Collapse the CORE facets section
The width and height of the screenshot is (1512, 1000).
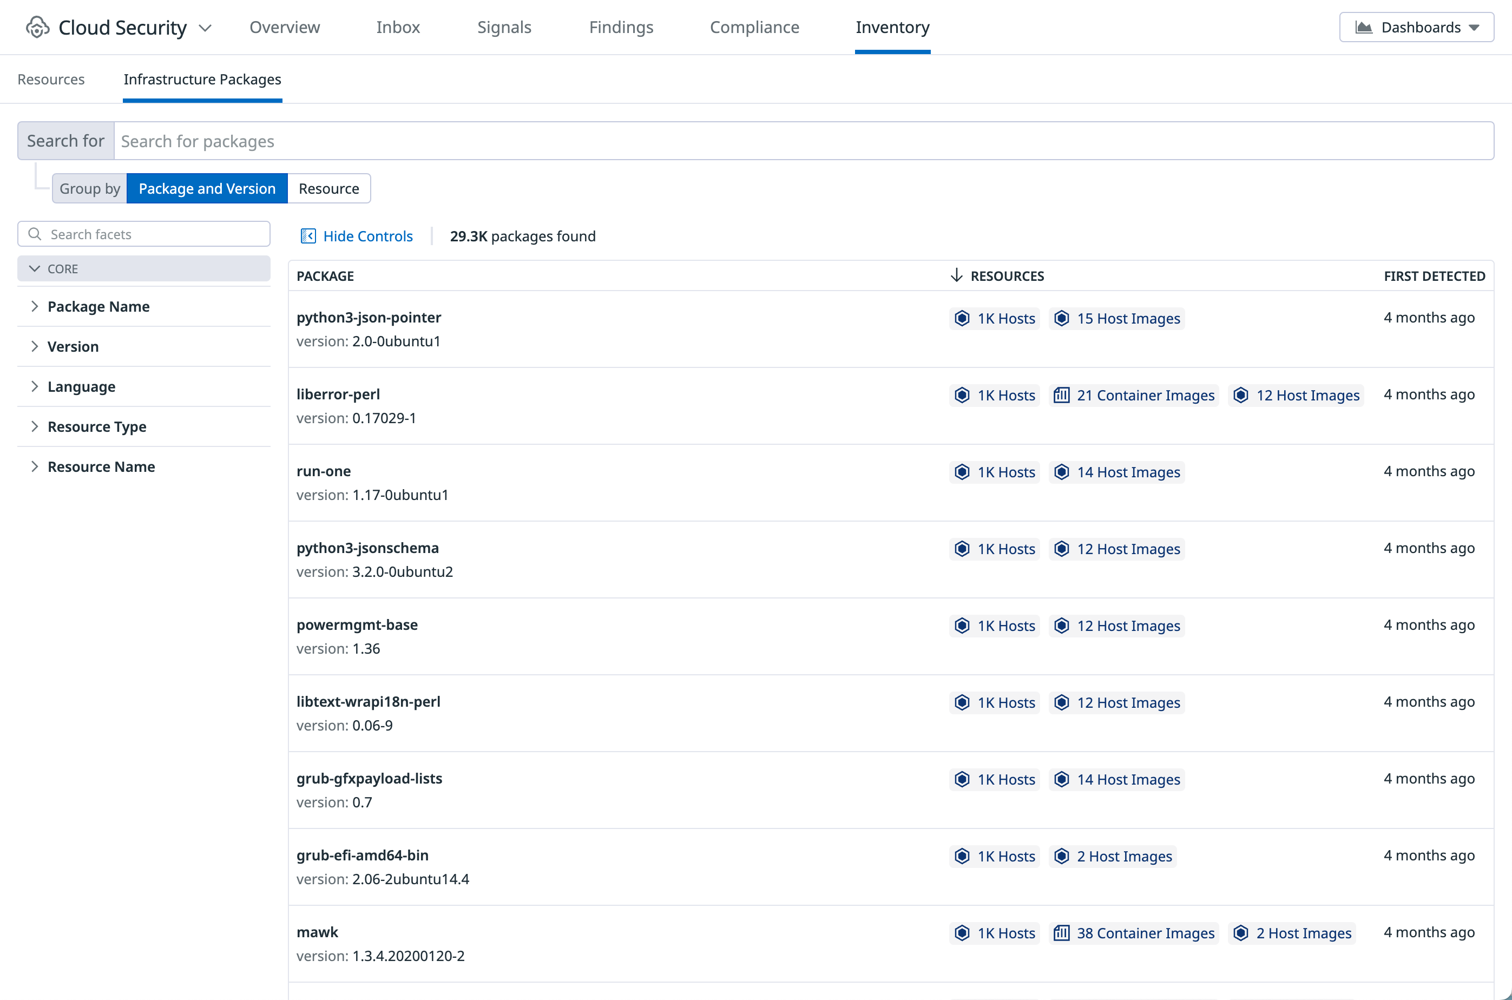pos(35,268)
